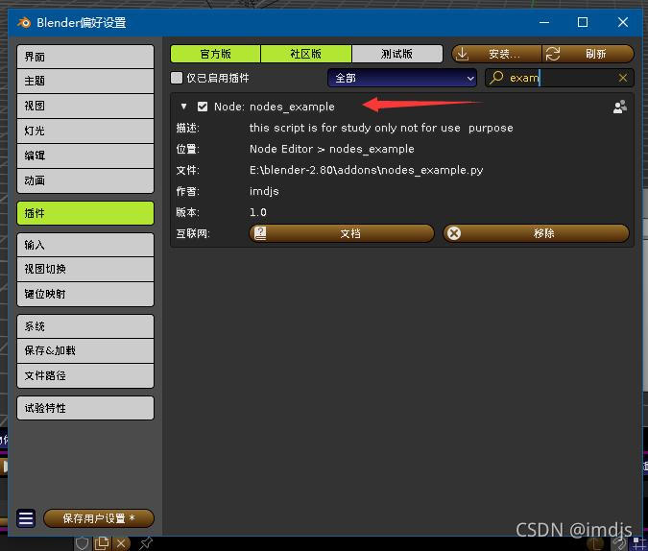Open the 全部 category dropdown

tap(402, 78)
